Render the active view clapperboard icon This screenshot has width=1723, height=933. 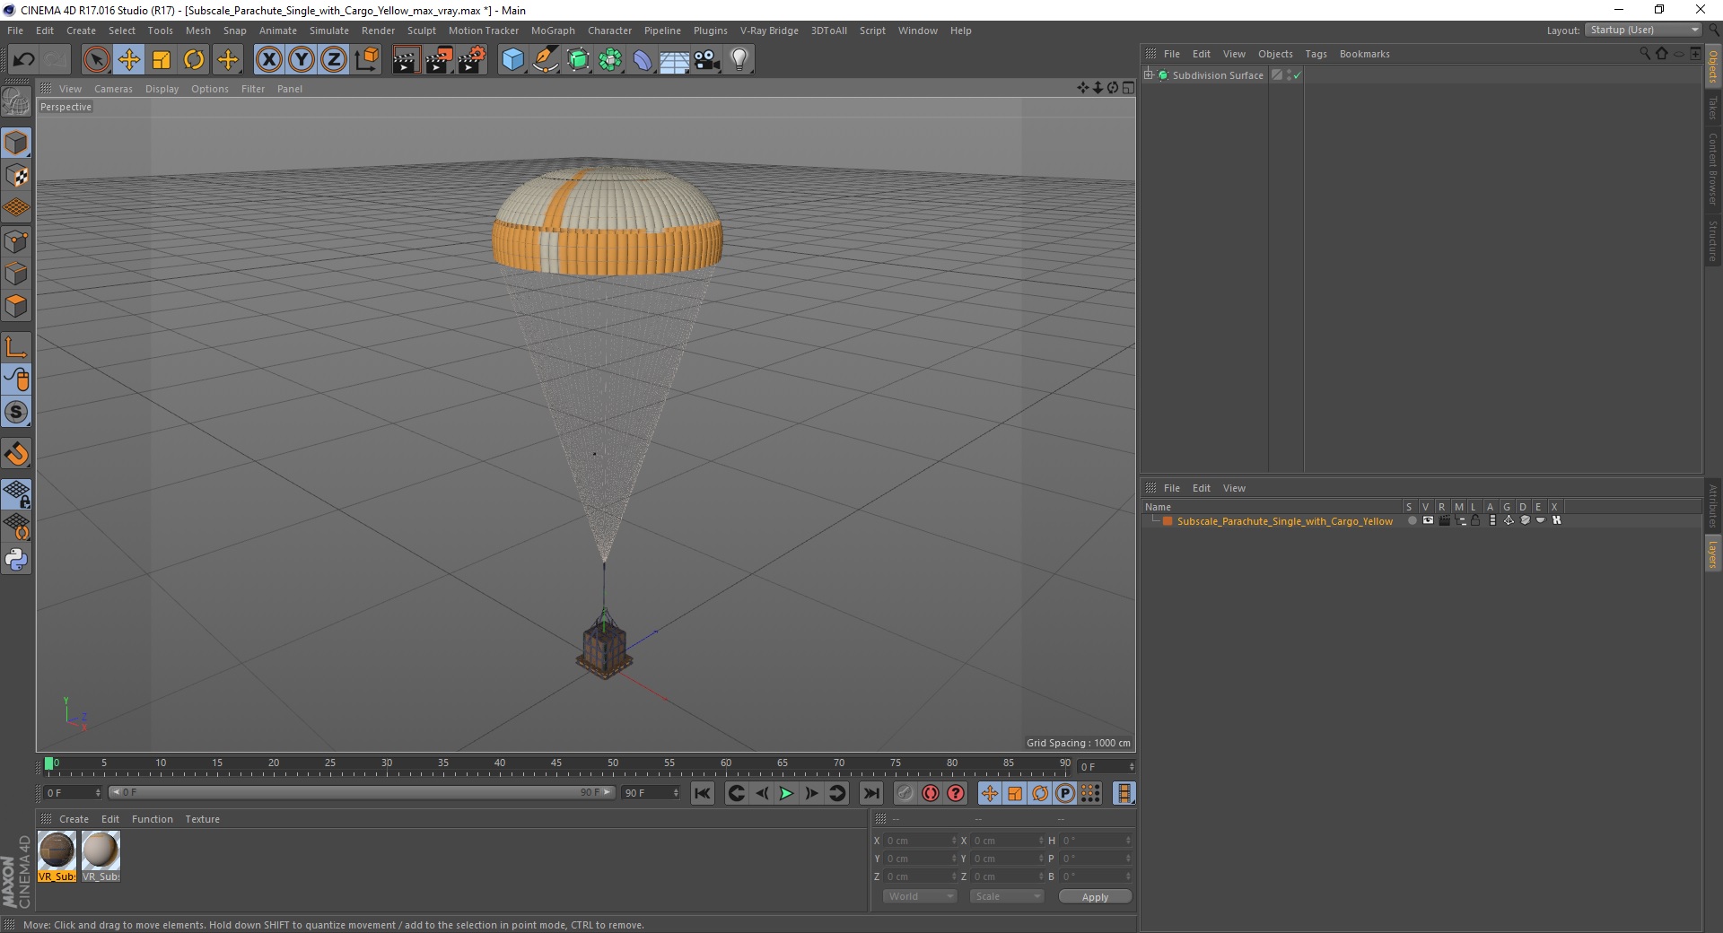tap(406, 60)
